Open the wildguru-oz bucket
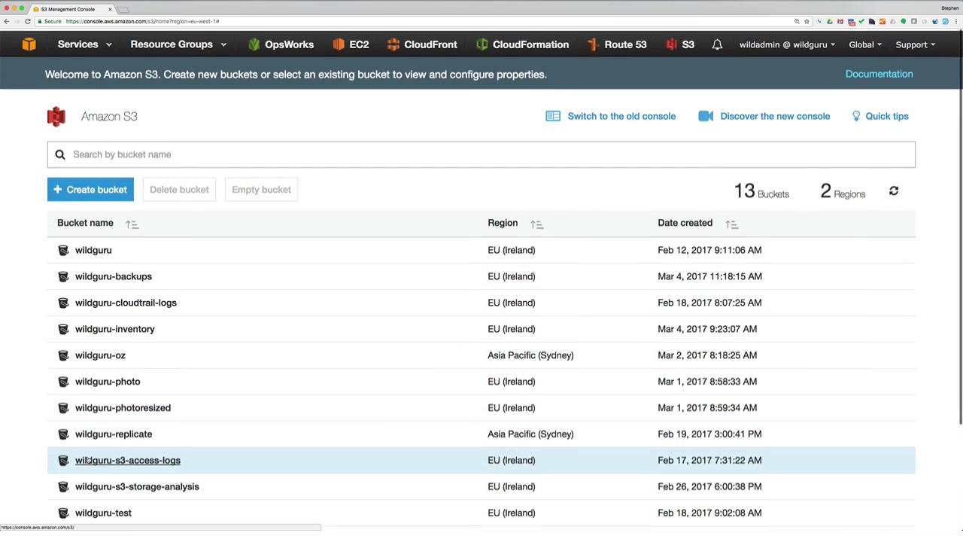Viewport: 963px width, 542px height. [100, 355]
